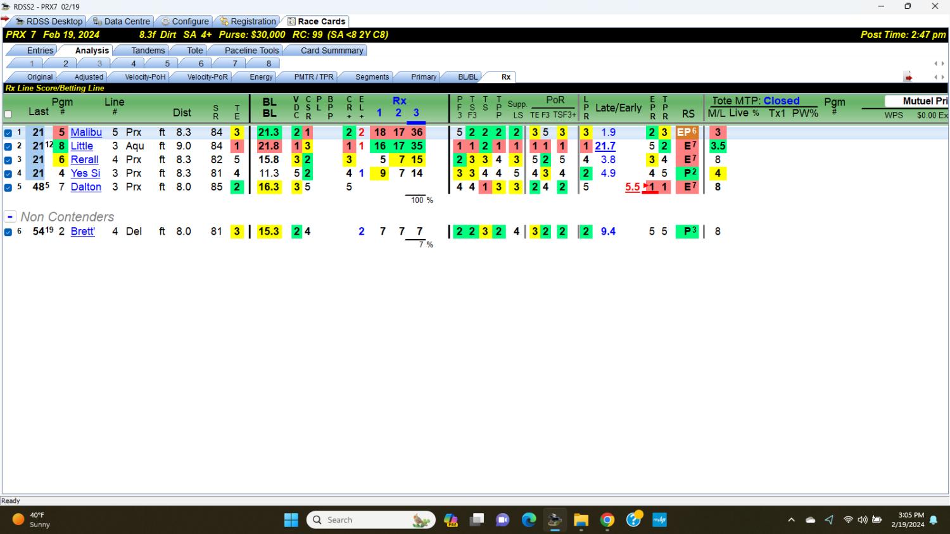The width and height of the screenshot is (950, 534).
Task: Toggle the select-all header checkbox
Action: click(x=8, y=115)
